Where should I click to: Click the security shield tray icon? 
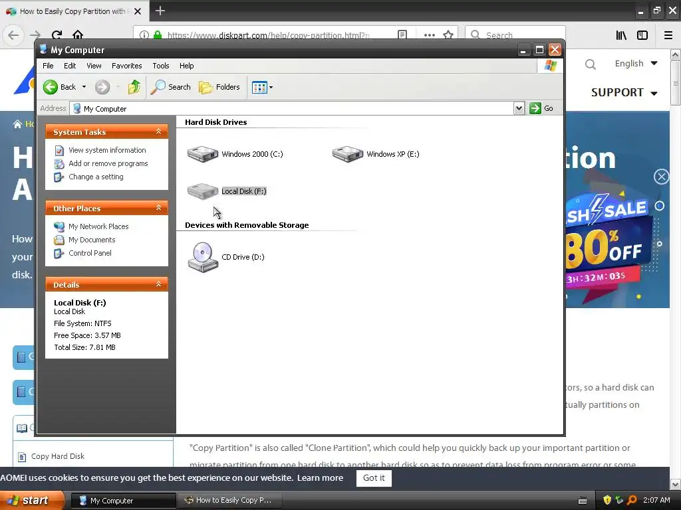pyautogui.click(x=607, y=500)
